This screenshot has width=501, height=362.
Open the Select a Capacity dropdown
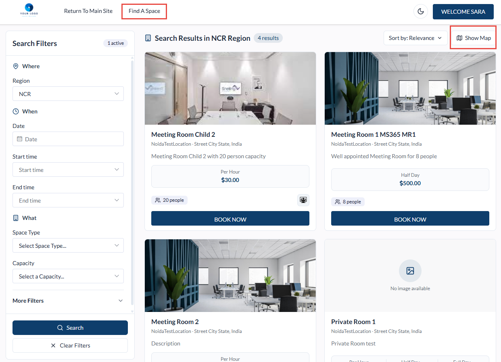68,276
